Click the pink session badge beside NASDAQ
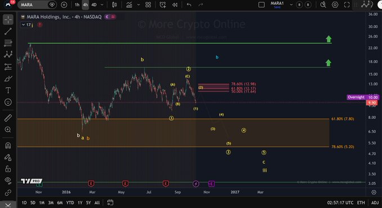 point(113,17)
